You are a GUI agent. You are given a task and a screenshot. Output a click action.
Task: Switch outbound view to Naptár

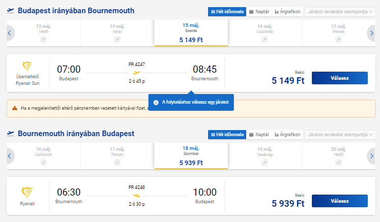[259, 12]
